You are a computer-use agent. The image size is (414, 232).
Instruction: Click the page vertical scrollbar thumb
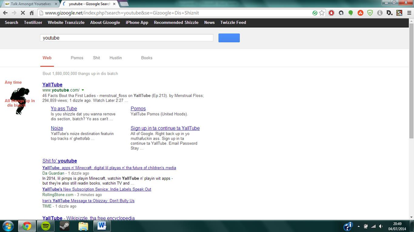click(x=411, y=80)
